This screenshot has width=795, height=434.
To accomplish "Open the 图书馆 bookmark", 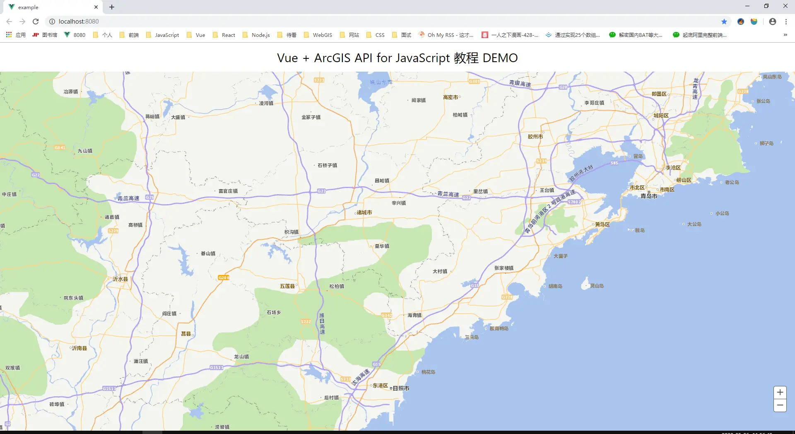I will point(45,35).
